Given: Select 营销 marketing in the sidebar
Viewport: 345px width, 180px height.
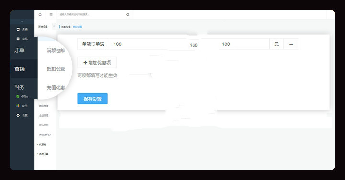Looking at the screenshot, I should [20, 69].
